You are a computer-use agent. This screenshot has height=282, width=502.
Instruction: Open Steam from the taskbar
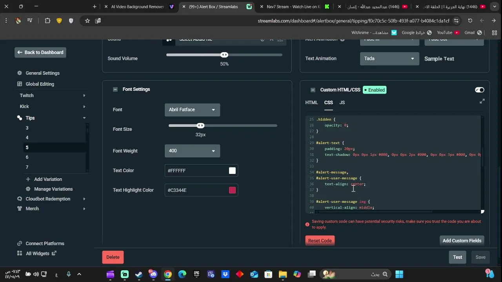point(139,274)
